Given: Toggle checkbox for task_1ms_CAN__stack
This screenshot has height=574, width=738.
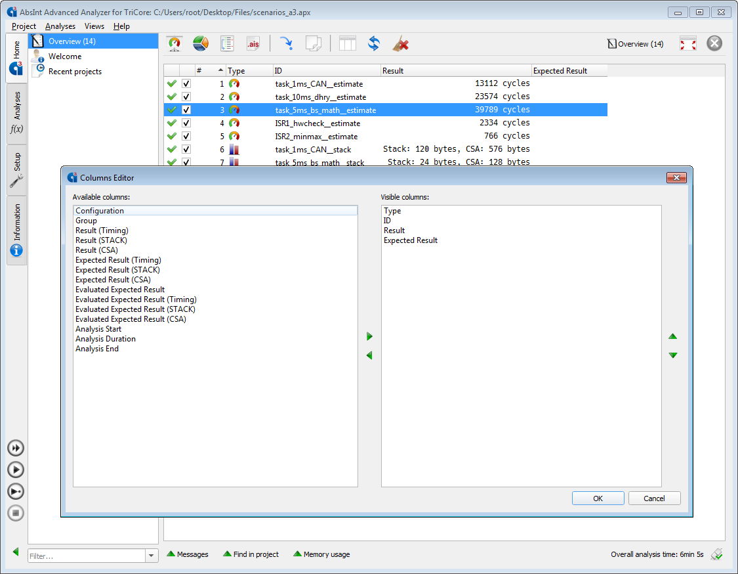Looking at the screenshot, I should point(186,149).
